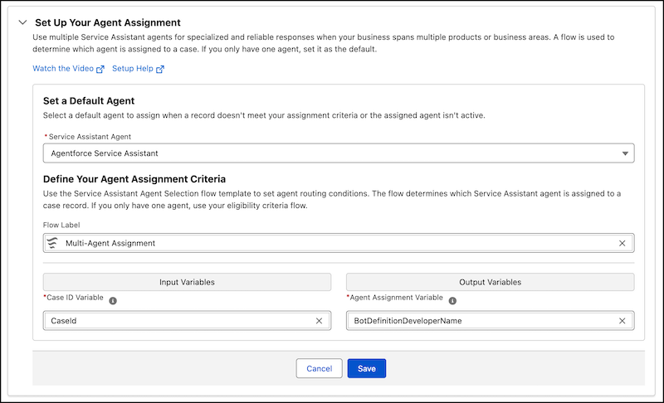664x403 pixels.
Task: Clear the BotDefinitionDeveloperName value
Action: point(622,321)
